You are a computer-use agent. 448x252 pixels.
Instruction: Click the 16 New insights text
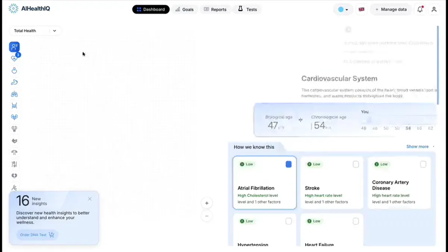pyautogui.click(x=32, y=201)
